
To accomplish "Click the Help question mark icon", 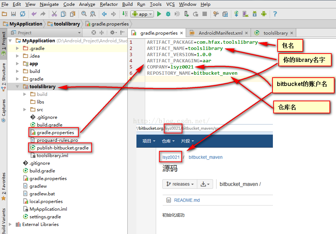I will (x=275, y=14).
